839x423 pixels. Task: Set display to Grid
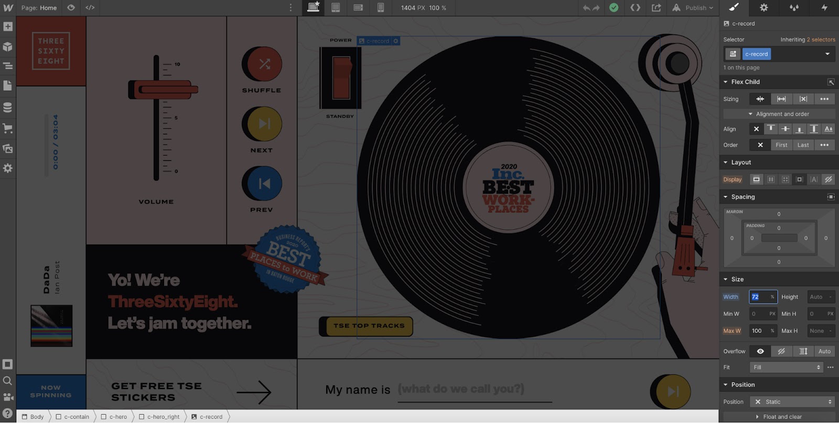pos(785,180)
